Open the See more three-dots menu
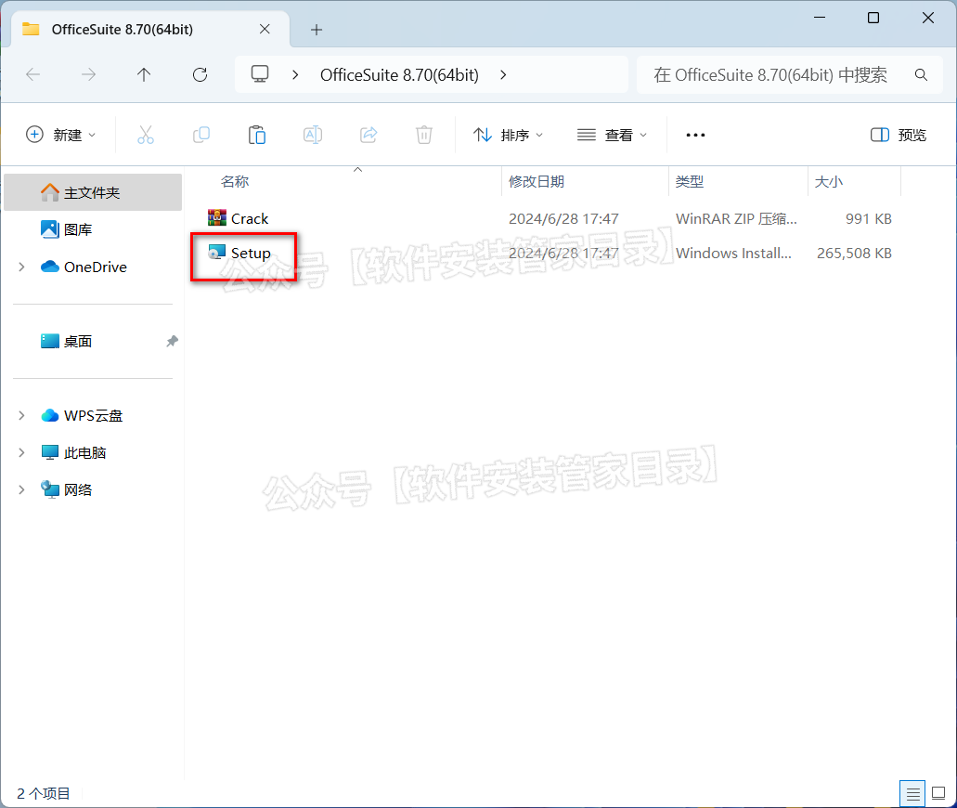This screenshot has width=957, height=808. (695, 135)
